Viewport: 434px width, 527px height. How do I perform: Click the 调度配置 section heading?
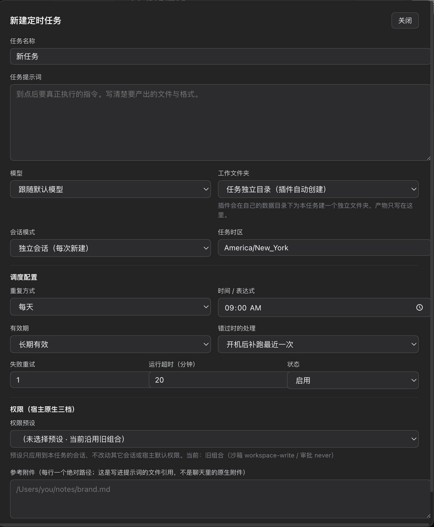(24, 277)
